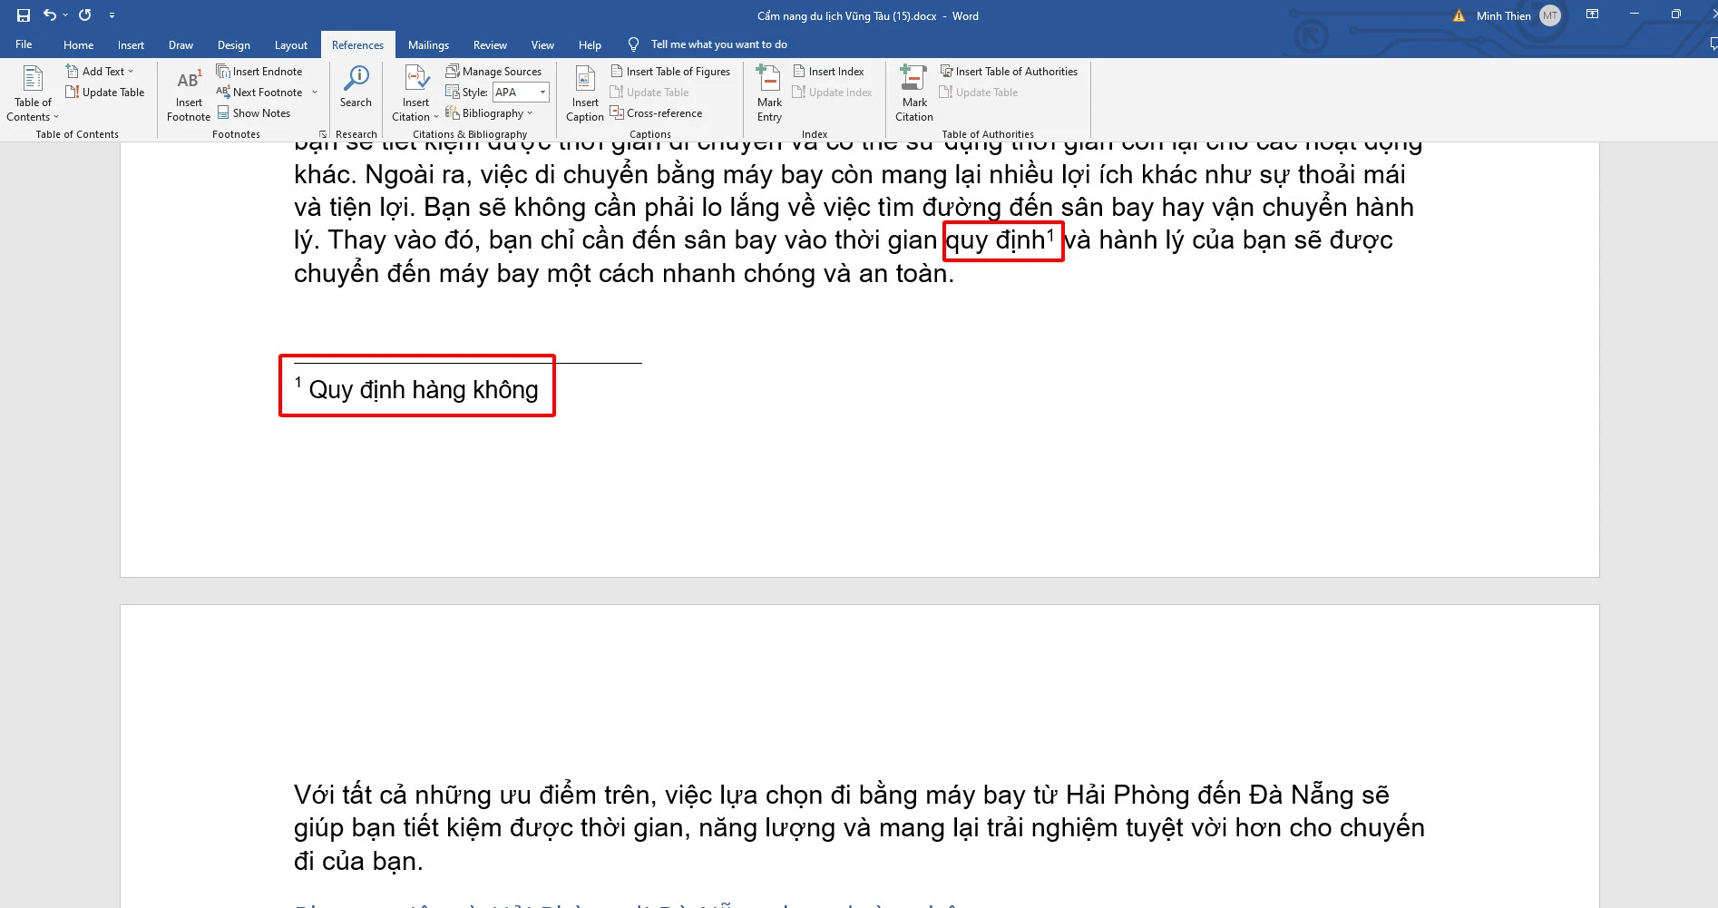Open the citation Style APA combo box
The width and height of the screenshot is (1718, 908).
click(x=521, y=92)
